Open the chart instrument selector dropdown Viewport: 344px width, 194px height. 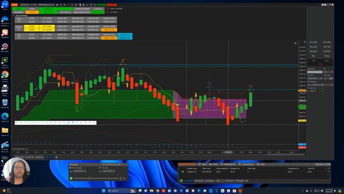pyautogui.click(x=28, y=5)
